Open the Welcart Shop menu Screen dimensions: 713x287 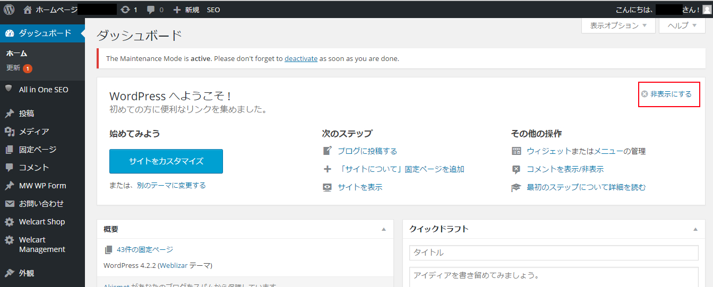pyautogui.click(x=42, y=222)
